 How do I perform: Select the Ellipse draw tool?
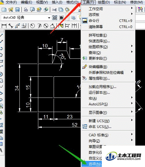point(1,93)
